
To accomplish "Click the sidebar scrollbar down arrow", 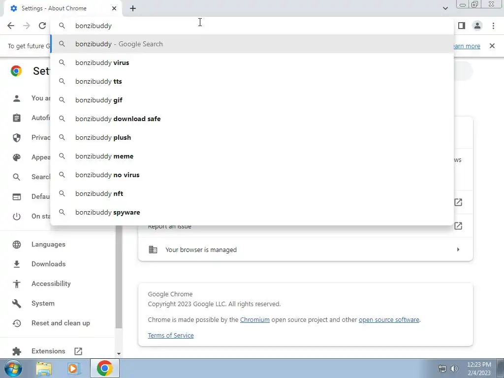I will click(119, 354).
